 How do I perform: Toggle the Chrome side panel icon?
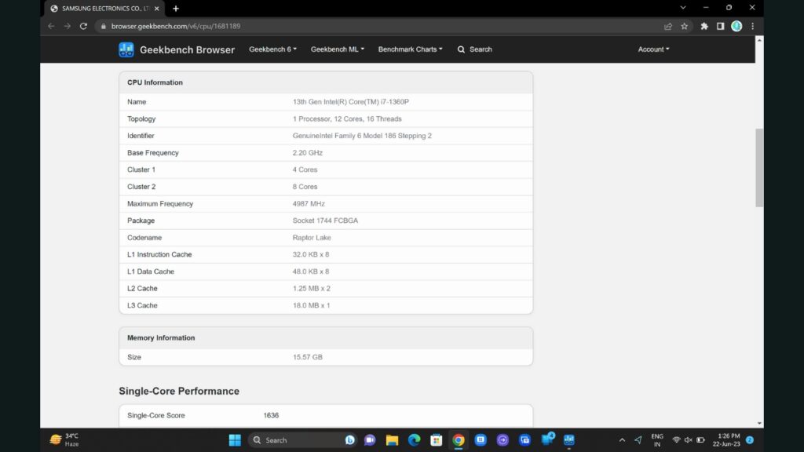click(721, 26)
